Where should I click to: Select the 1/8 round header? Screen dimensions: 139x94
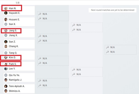[x=17, y=3]
